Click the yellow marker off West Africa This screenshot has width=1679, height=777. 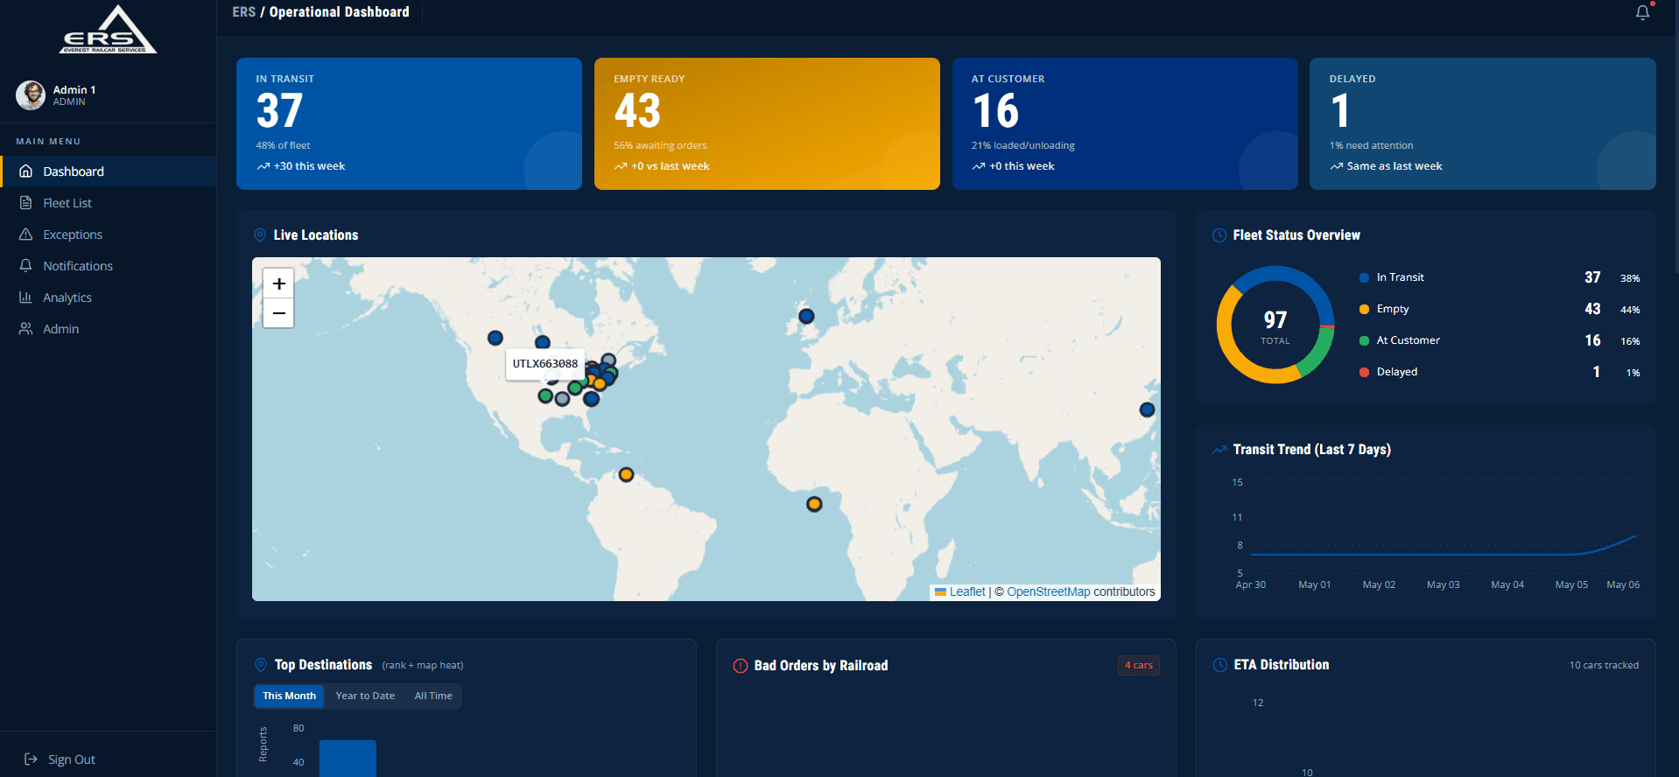pyautogui.click(x=814, y=504)
